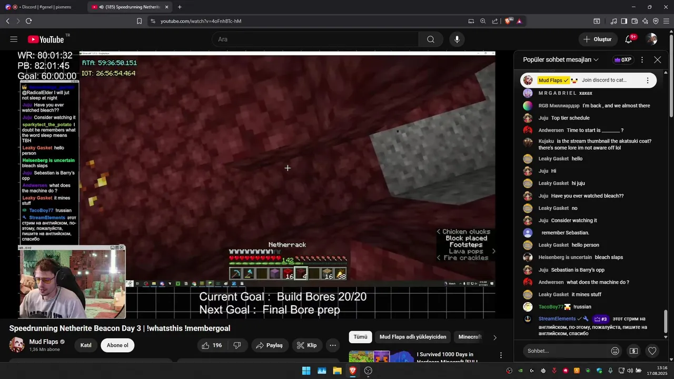
Task: Go back with the browser back arrow
Action: pyautogui.click(x=7, y=21)
